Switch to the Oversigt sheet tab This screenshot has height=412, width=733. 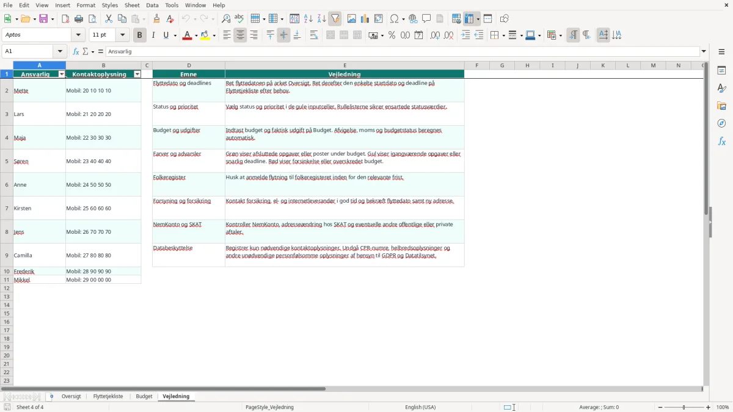[71, 397]
